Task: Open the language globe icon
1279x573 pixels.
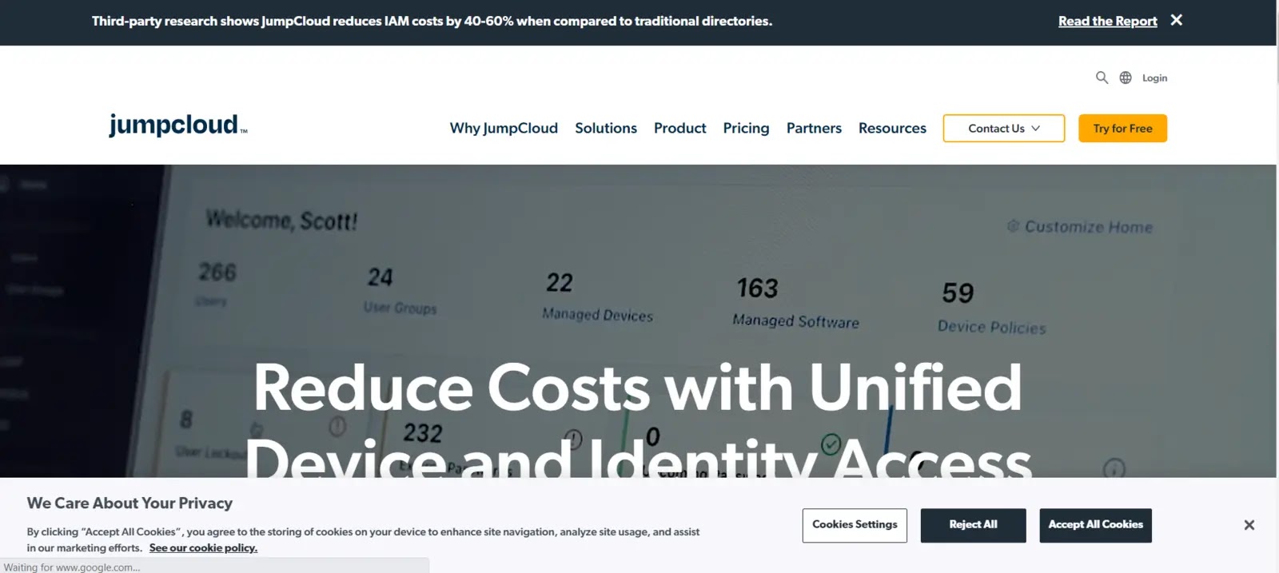Action: (x=1126, y=78)
